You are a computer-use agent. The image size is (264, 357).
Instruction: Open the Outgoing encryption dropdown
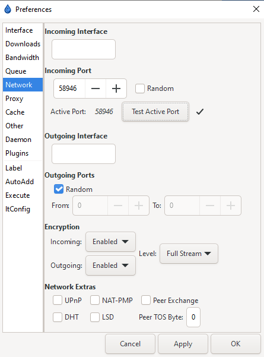click(110, 266)
